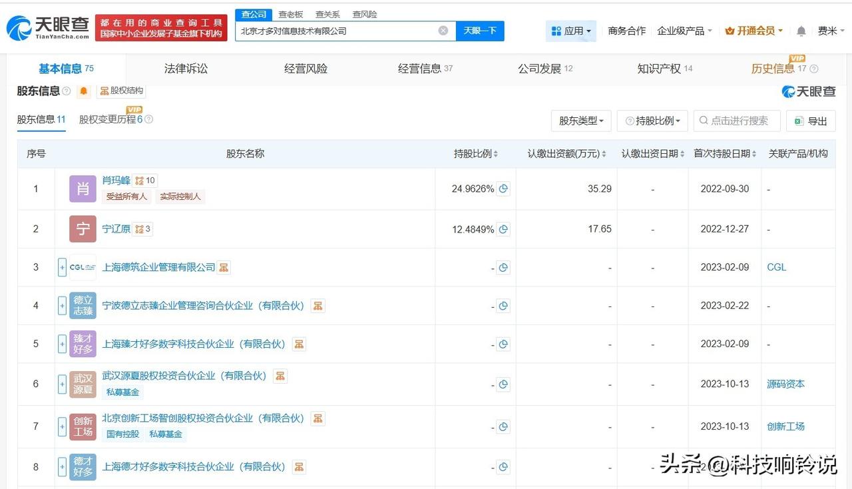Open the pie chart icon for 宁辽原's 12.4849%
Image resolution: width=852 pixels, height=489 pixels.
(x=504, y=229)
